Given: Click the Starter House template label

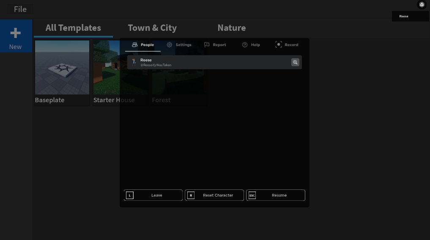Looking at the screenshot, I should pyautogui.click(x=114, y=100).
